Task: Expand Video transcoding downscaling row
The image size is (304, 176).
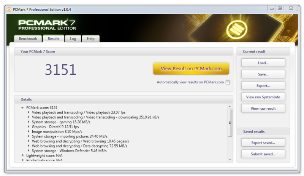Action: click(28, 117)
